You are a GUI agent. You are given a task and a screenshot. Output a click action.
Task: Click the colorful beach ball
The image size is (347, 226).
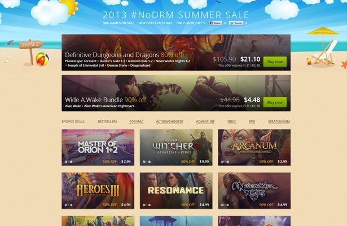click(42, 59)
